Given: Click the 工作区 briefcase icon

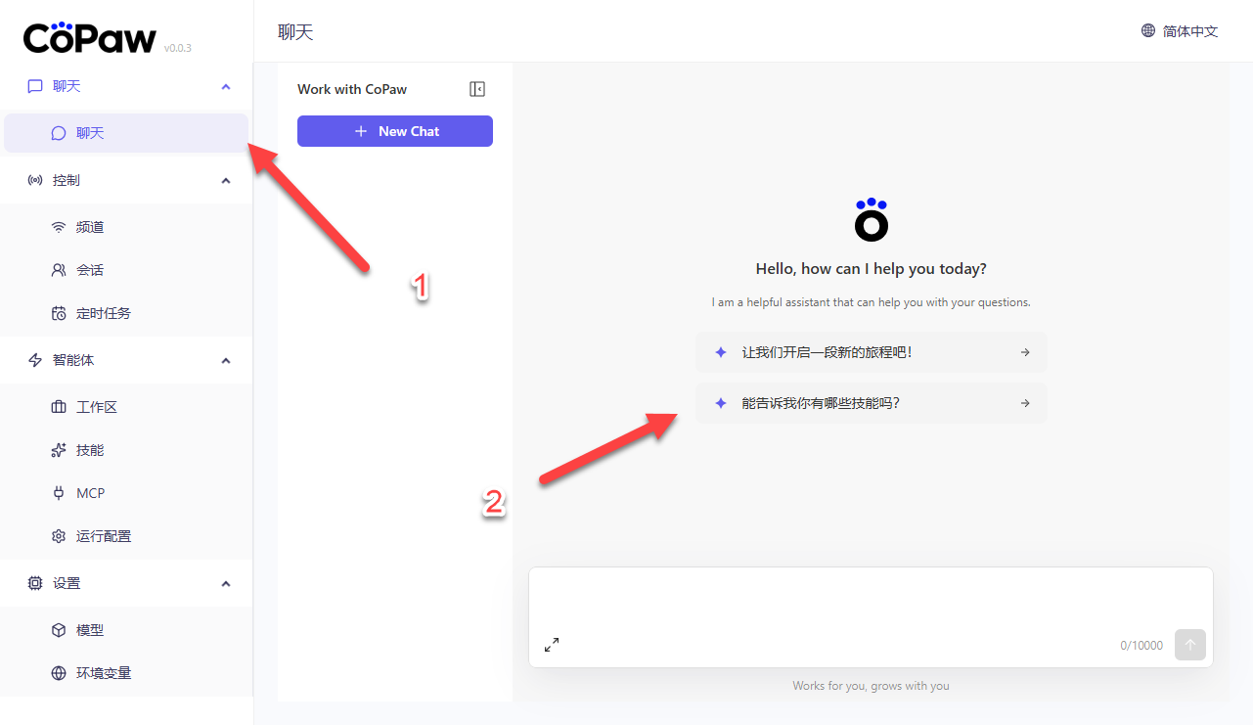Looking at the screenshot, I should click(59, 407).
